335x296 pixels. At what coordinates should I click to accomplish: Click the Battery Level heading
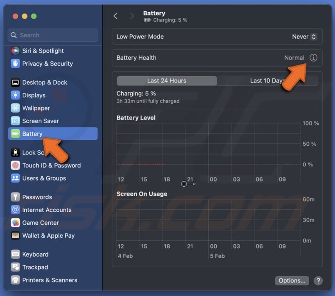[x=136, y=118]
